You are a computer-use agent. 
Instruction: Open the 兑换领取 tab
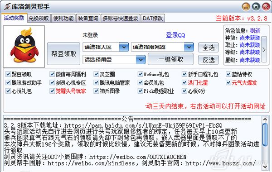coord(39,18)
